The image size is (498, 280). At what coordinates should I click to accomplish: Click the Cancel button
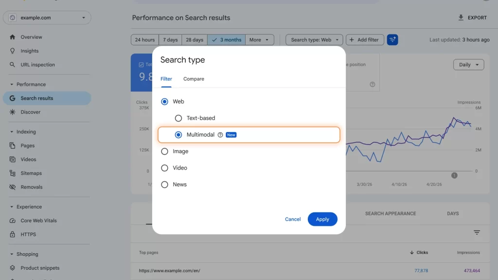point(293,219)
